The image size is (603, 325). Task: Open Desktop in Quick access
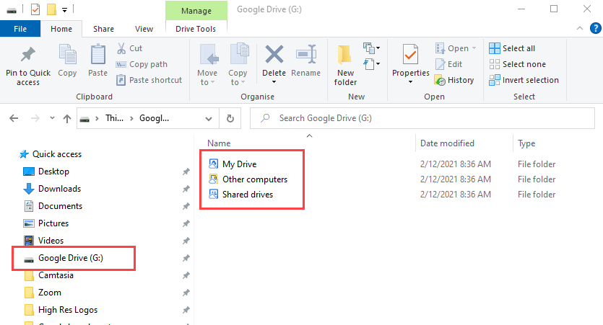pyautogui.click(x=46, y=172)
